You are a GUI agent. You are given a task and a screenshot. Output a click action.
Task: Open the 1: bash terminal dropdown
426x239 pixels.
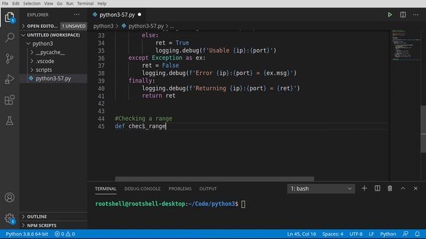click(321, 189)
